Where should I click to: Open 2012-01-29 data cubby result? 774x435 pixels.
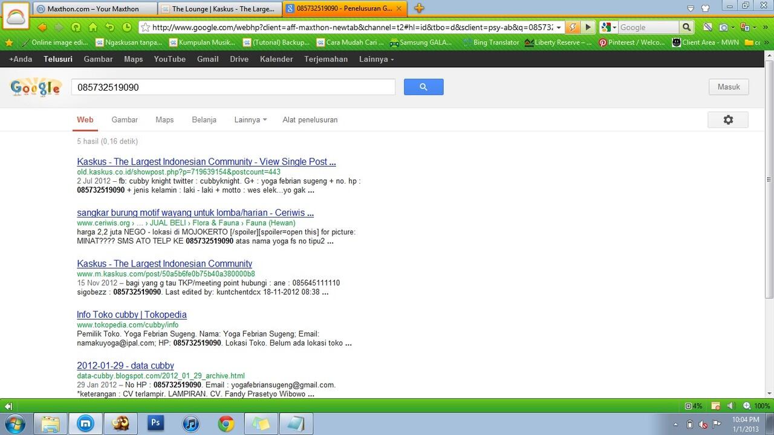(125, 366)
